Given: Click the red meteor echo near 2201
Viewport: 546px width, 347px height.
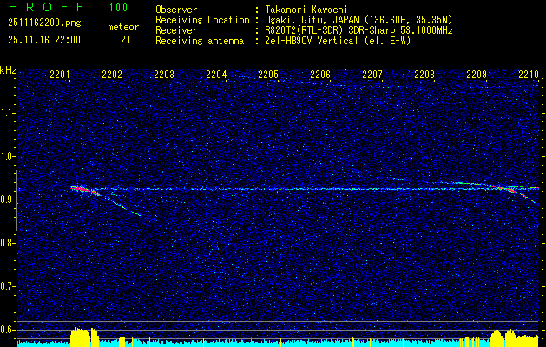Looking at the screenshot, I should pos(84,190).
